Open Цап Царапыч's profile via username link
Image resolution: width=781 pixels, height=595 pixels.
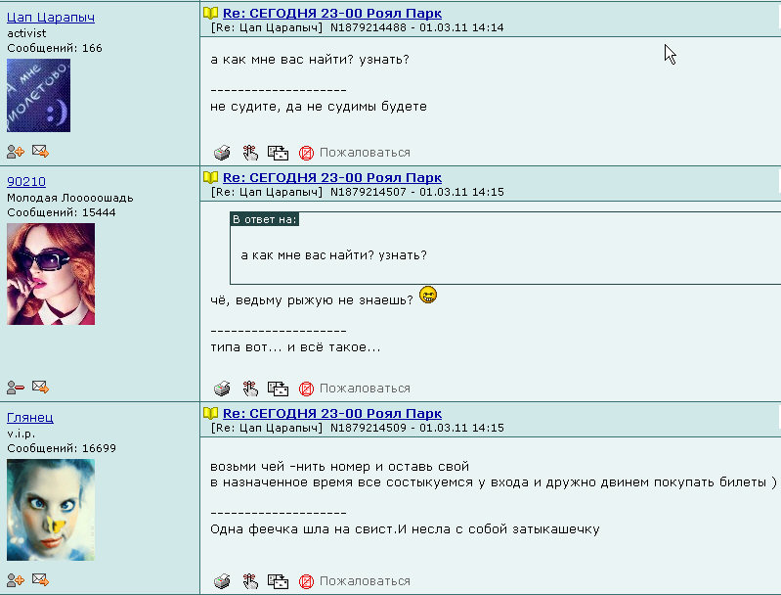tap(51, 17)
